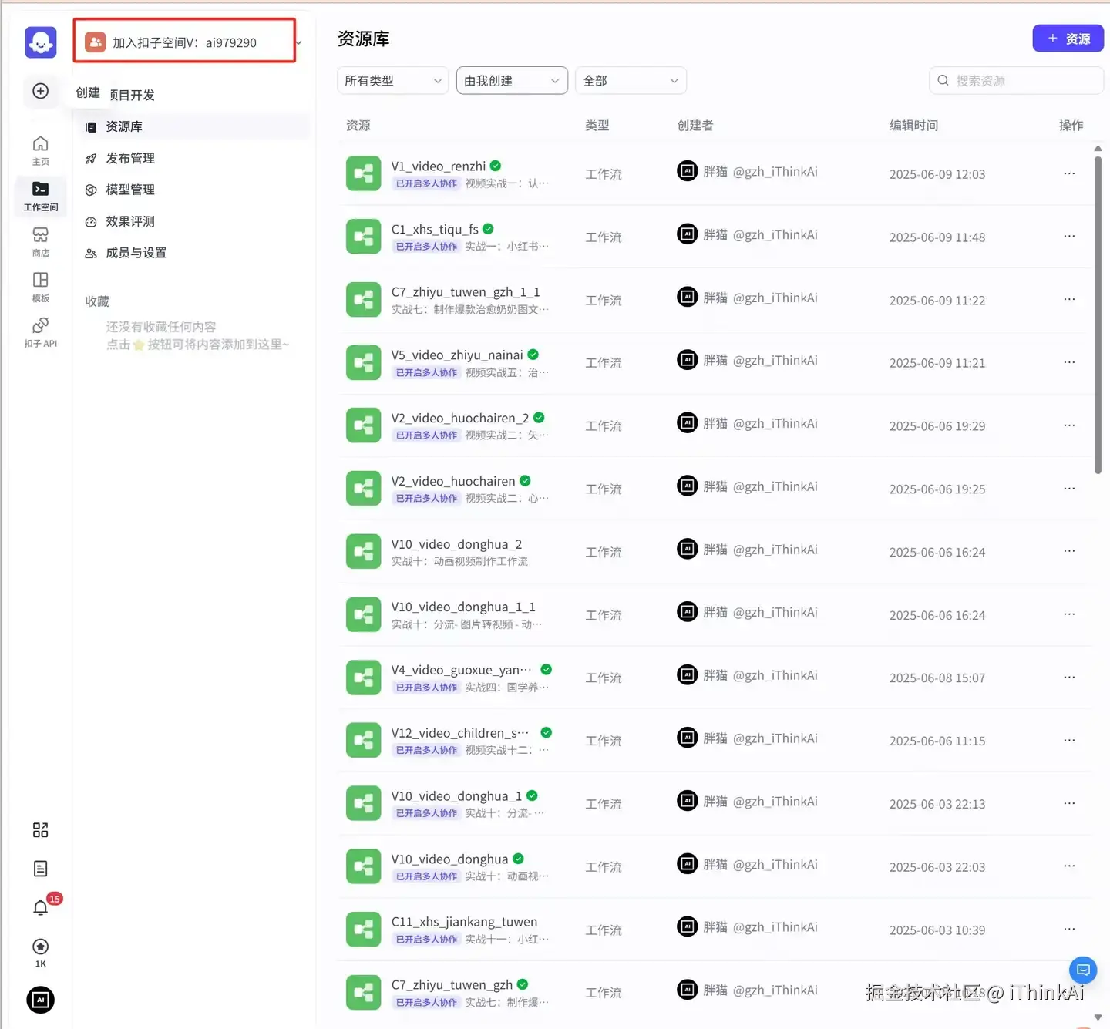
Task: Click the resource list vertical scrollbar
Action: tap(1098, 314)
